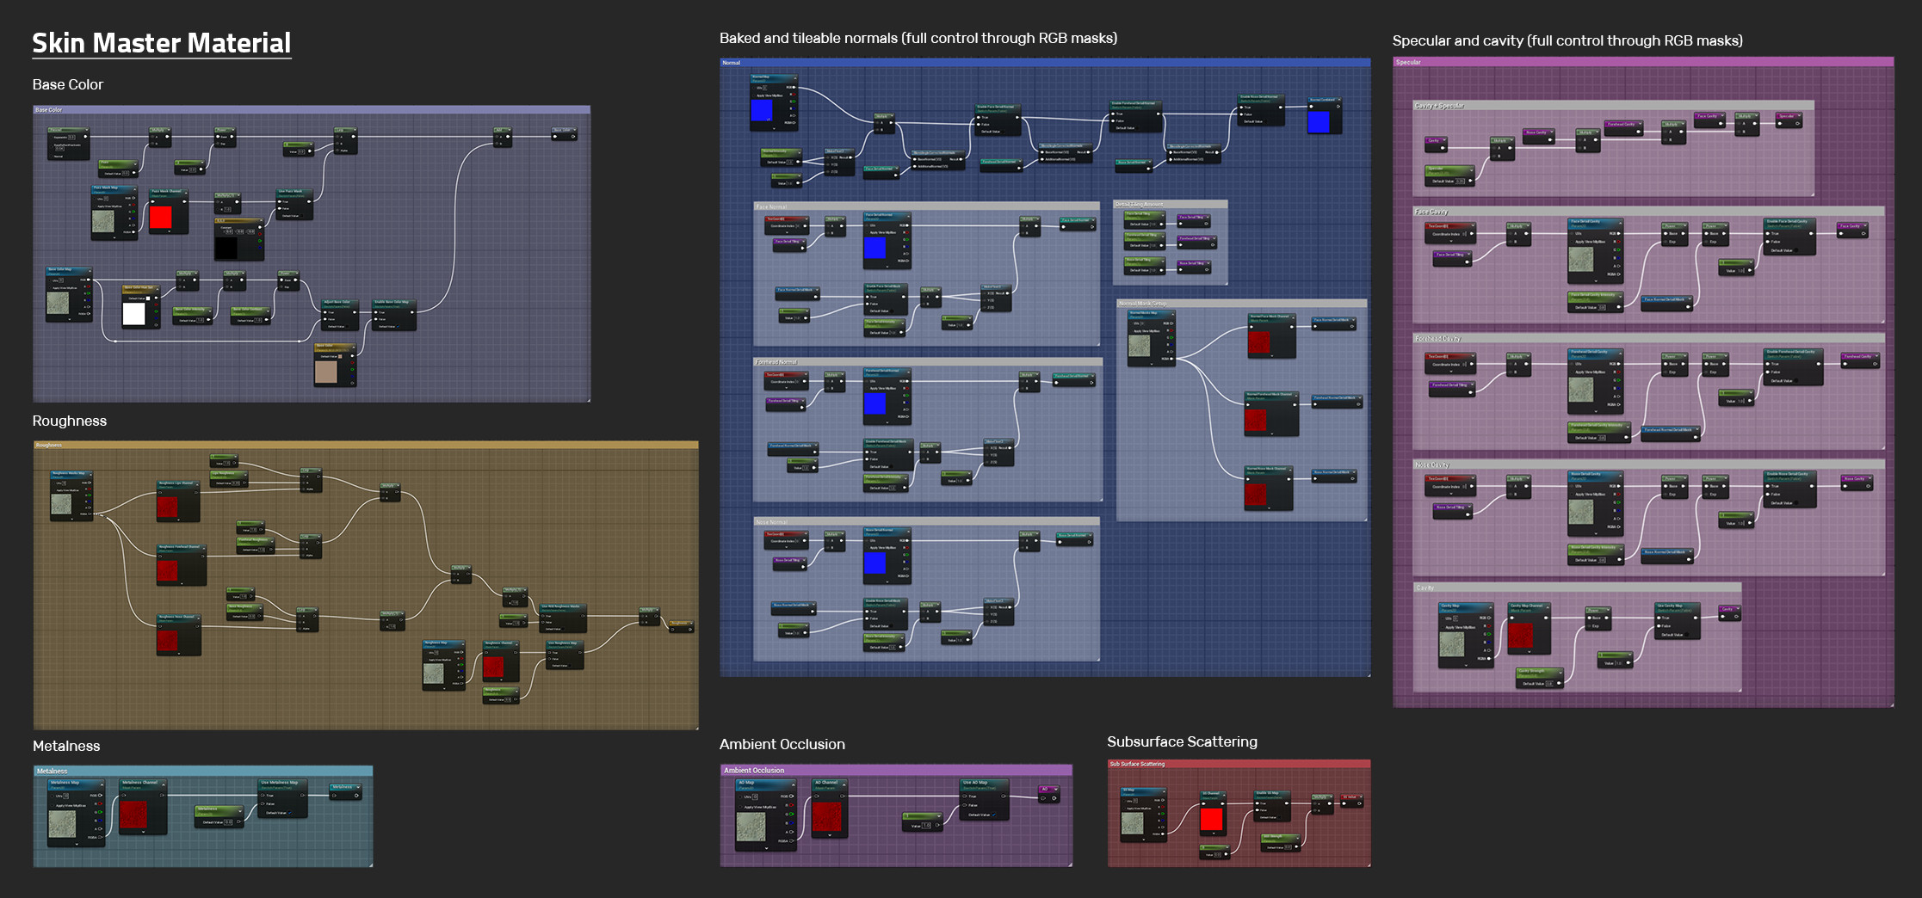The image size is (1922, 898).
Task: Click the Metalness Channel node's input pin
Action: pyautogui.click(x=124, y=796)
